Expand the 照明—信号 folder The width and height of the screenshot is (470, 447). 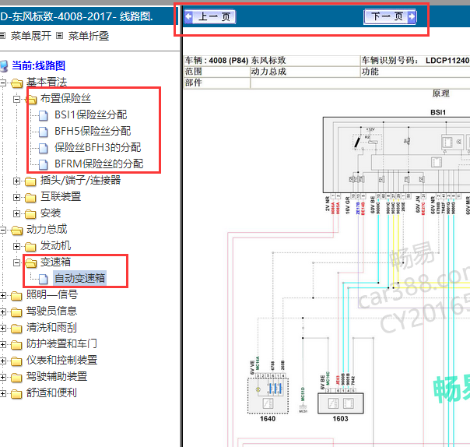(x=2, y=295)
